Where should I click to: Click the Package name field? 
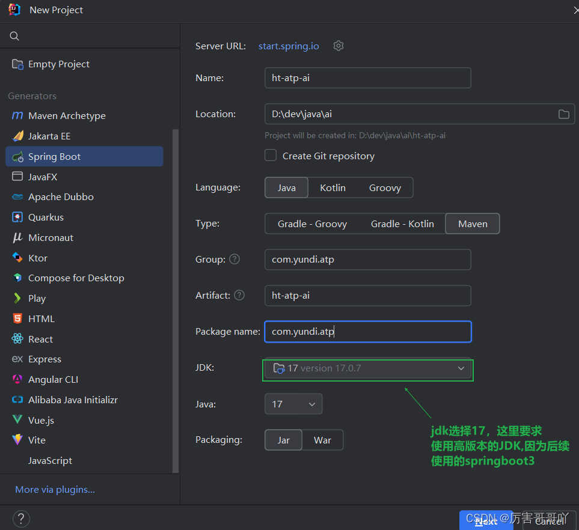368,332
